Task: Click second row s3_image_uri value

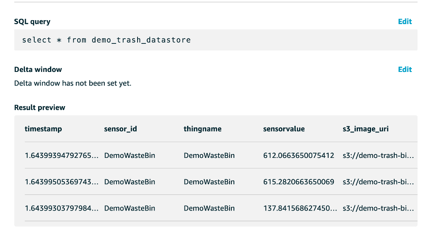Action: [378, 182]
